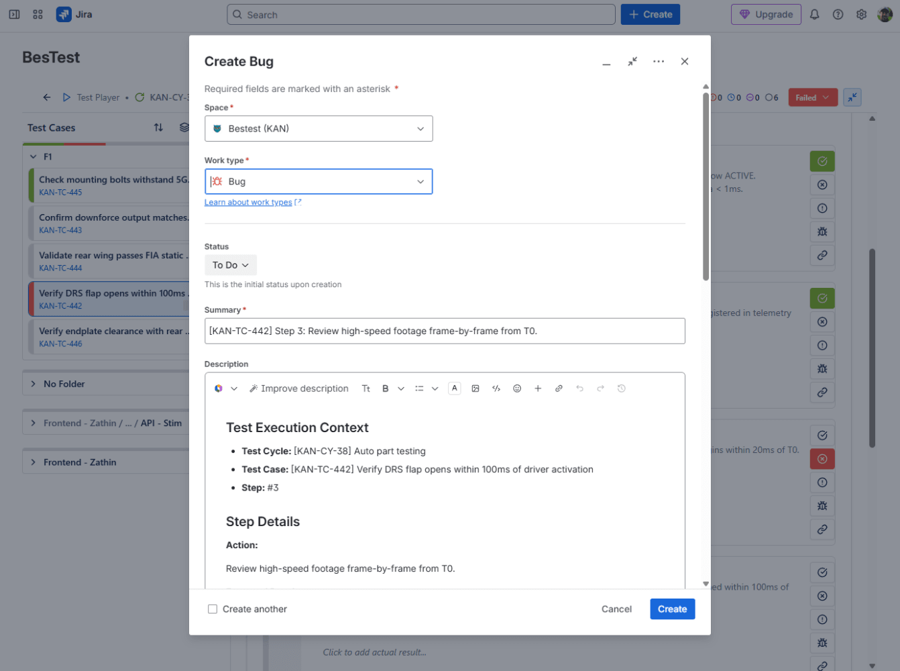Open the emoji picker

click(x=517, y=389)
